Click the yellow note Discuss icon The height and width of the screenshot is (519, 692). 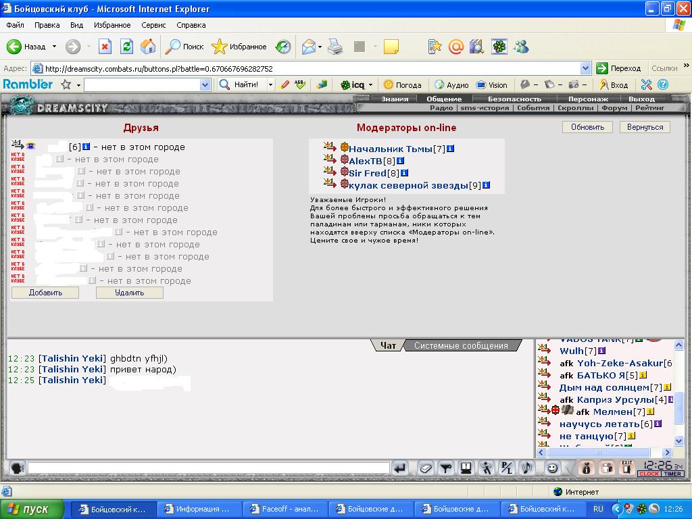click(x=391, y=47)
